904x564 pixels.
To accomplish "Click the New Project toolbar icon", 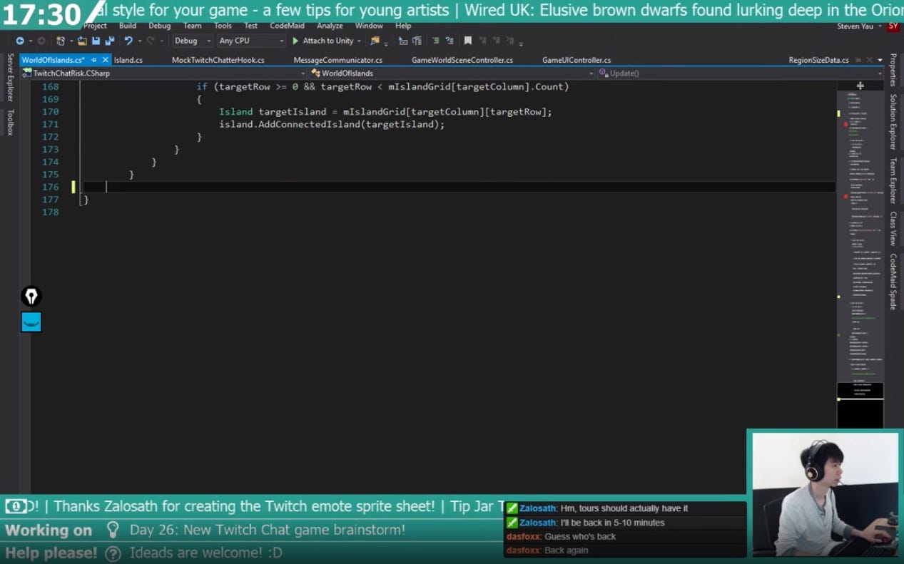I will pos(61,41).
